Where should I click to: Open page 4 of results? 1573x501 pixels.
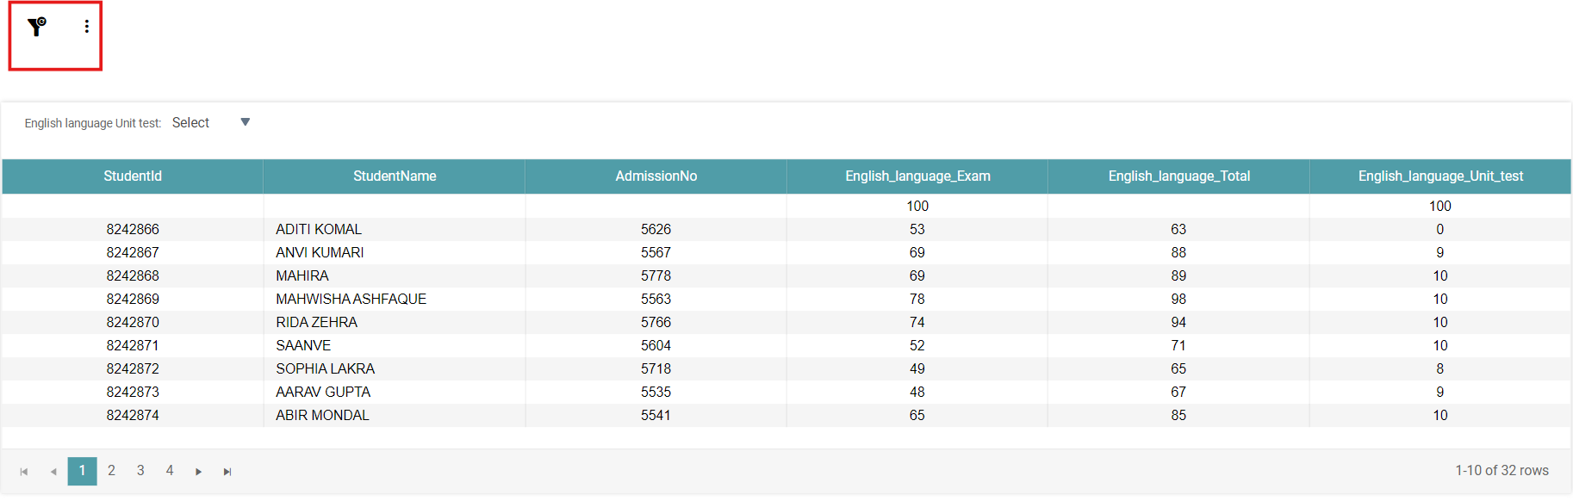click(x=170, y=471)
